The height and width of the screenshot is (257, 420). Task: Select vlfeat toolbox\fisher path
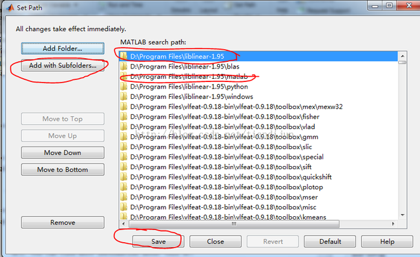(x=258, y=116)
